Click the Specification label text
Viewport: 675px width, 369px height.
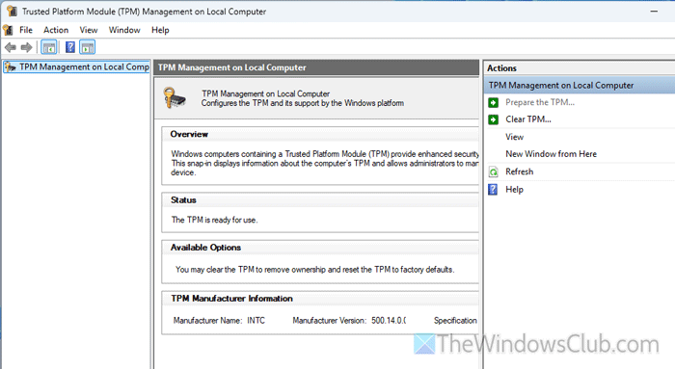455,321
